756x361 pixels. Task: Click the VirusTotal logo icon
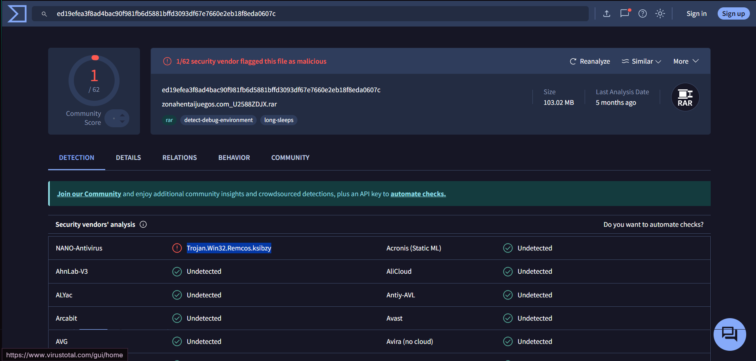[17, 14]
